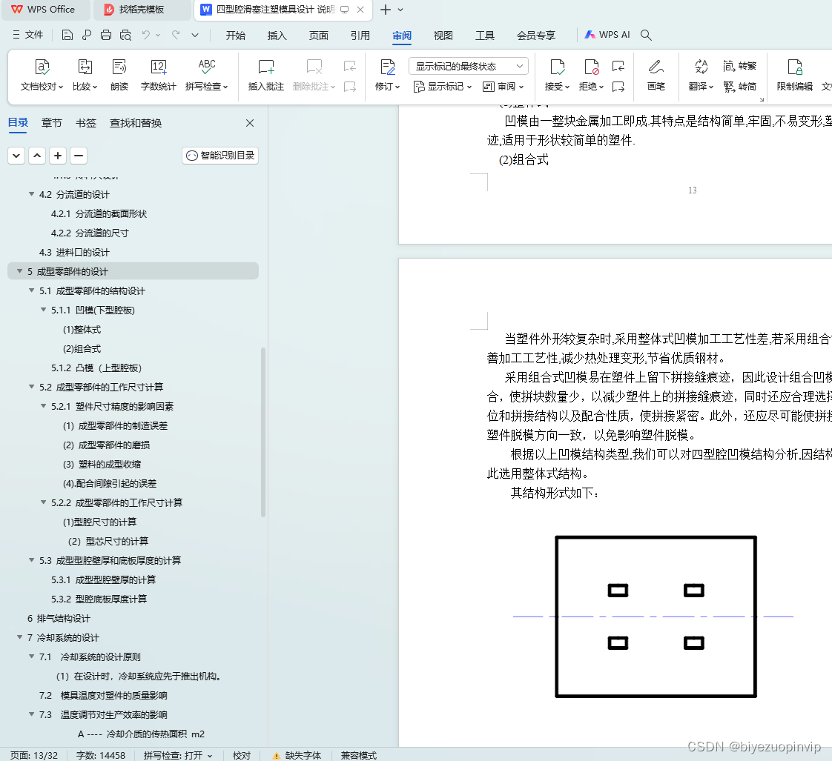Screen dimensions: 832x761
Task: Collapse the 4.2 分流道的设计 section
Action: tap(31, 194)
